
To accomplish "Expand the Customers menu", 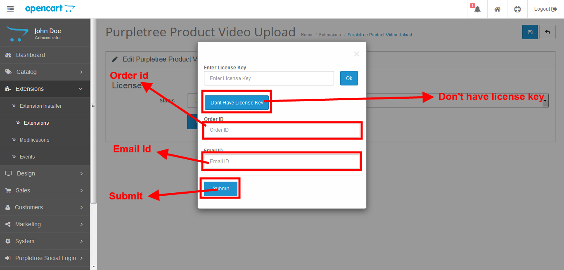I will pyautogui.click(x=45, y=207).
